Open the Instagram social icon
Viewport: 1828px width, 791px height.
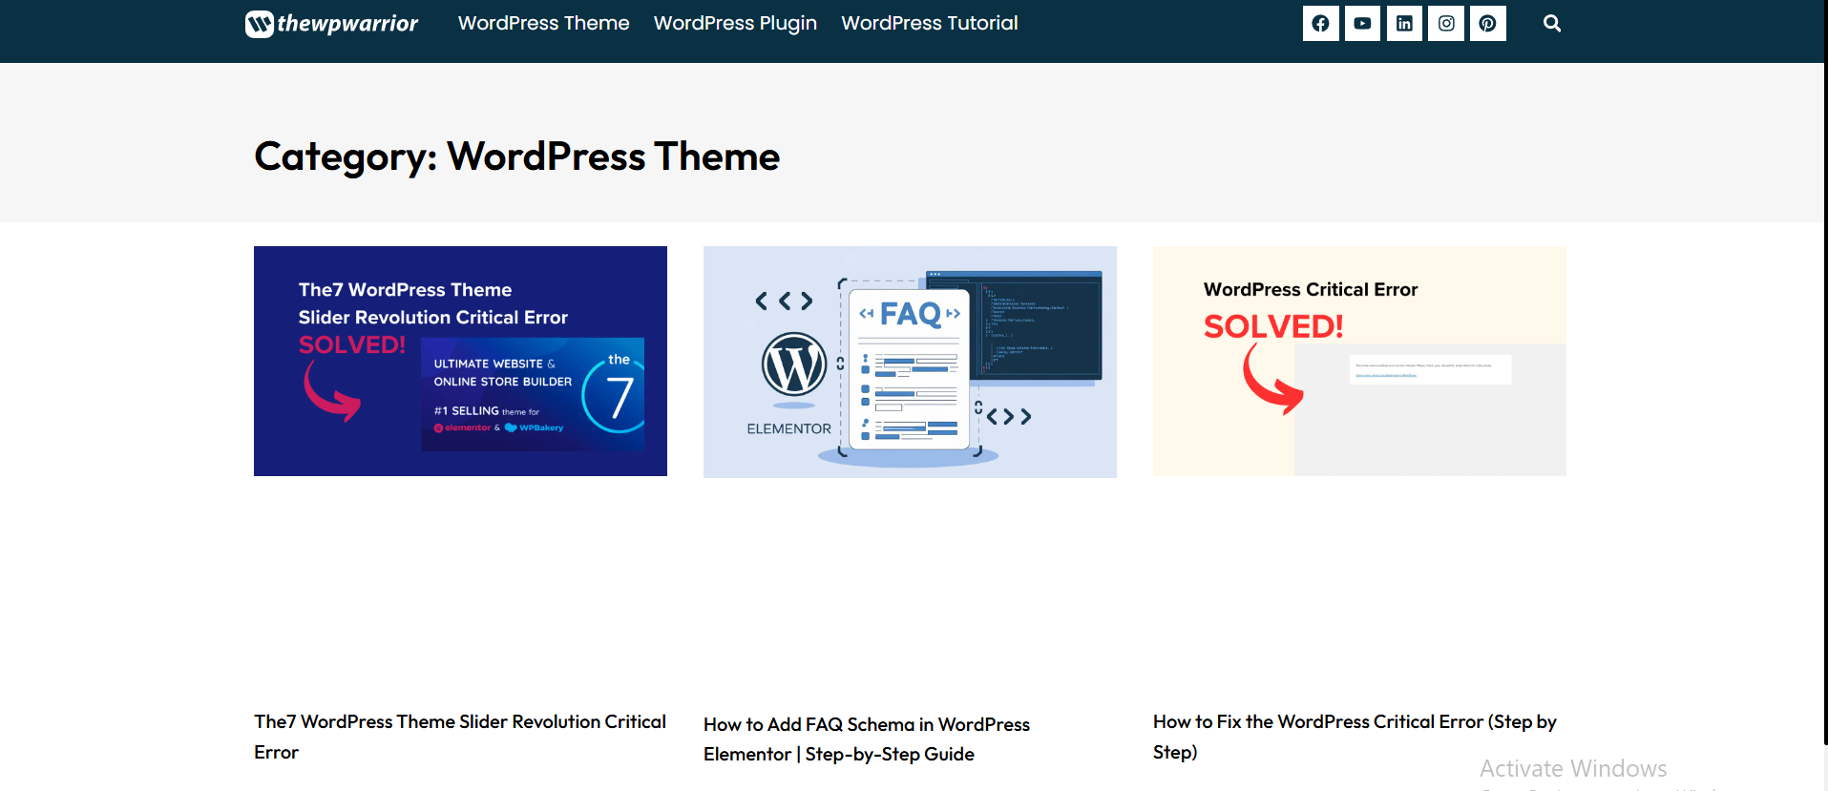point(1446,23)
